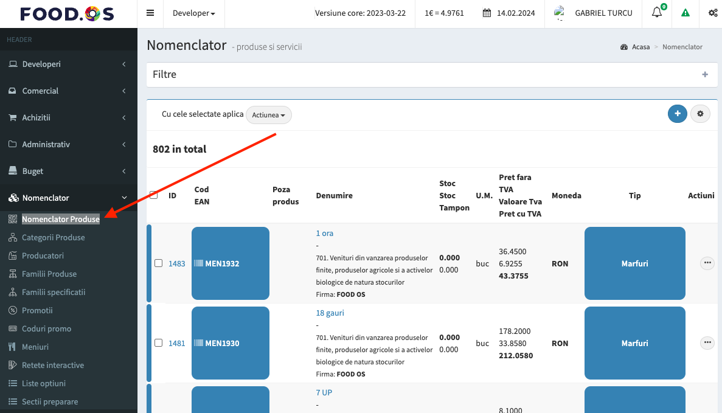Open product link 7 UP

point(324,392)
